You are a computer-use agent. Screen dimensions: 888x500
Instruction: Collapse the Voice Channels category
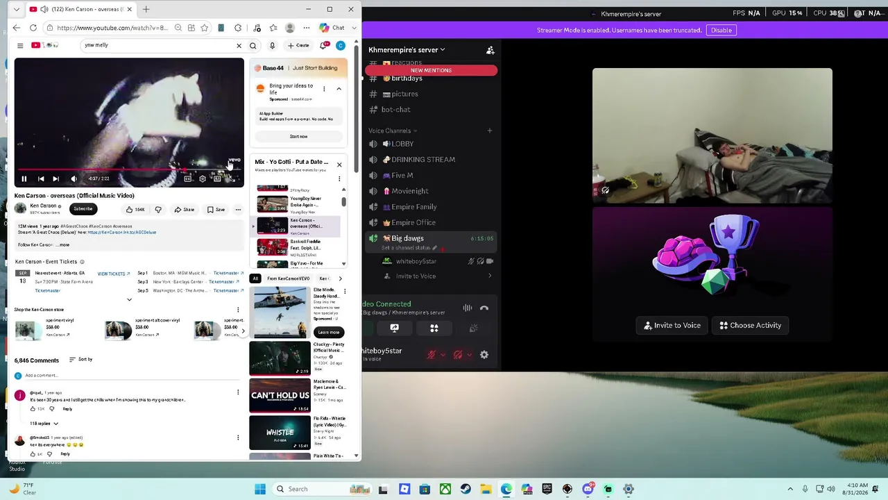click(x=393, y=131)
